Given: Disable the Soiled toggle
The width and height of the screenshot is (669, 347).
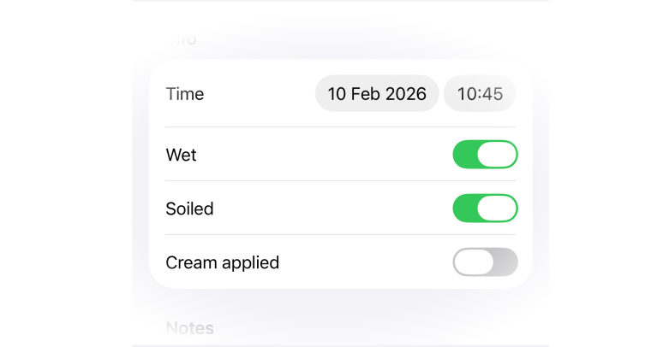Looking at the screenshot, I should click(x=485, y=209).
